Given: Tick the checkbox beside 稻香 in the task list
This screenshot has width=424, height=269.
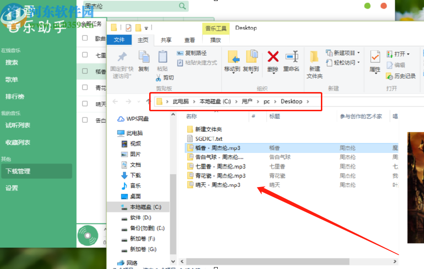Looking at the screenshot, I should (85, 71).
